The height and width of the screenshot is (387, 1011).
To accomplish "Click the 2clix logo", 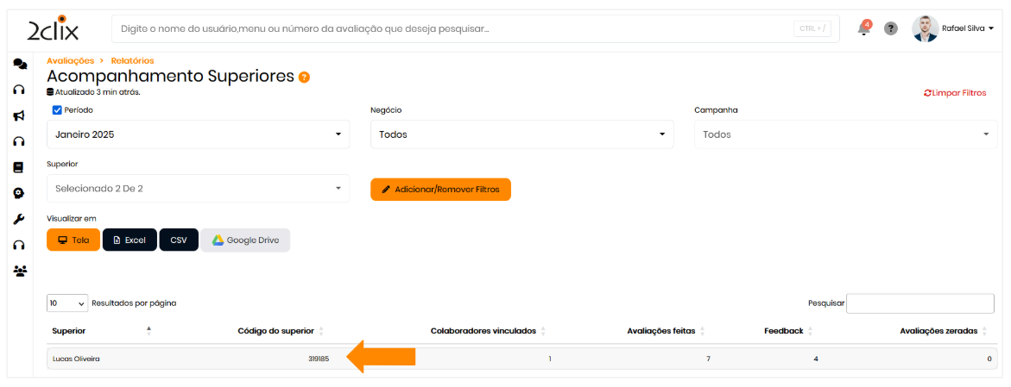I will [54, 29].
